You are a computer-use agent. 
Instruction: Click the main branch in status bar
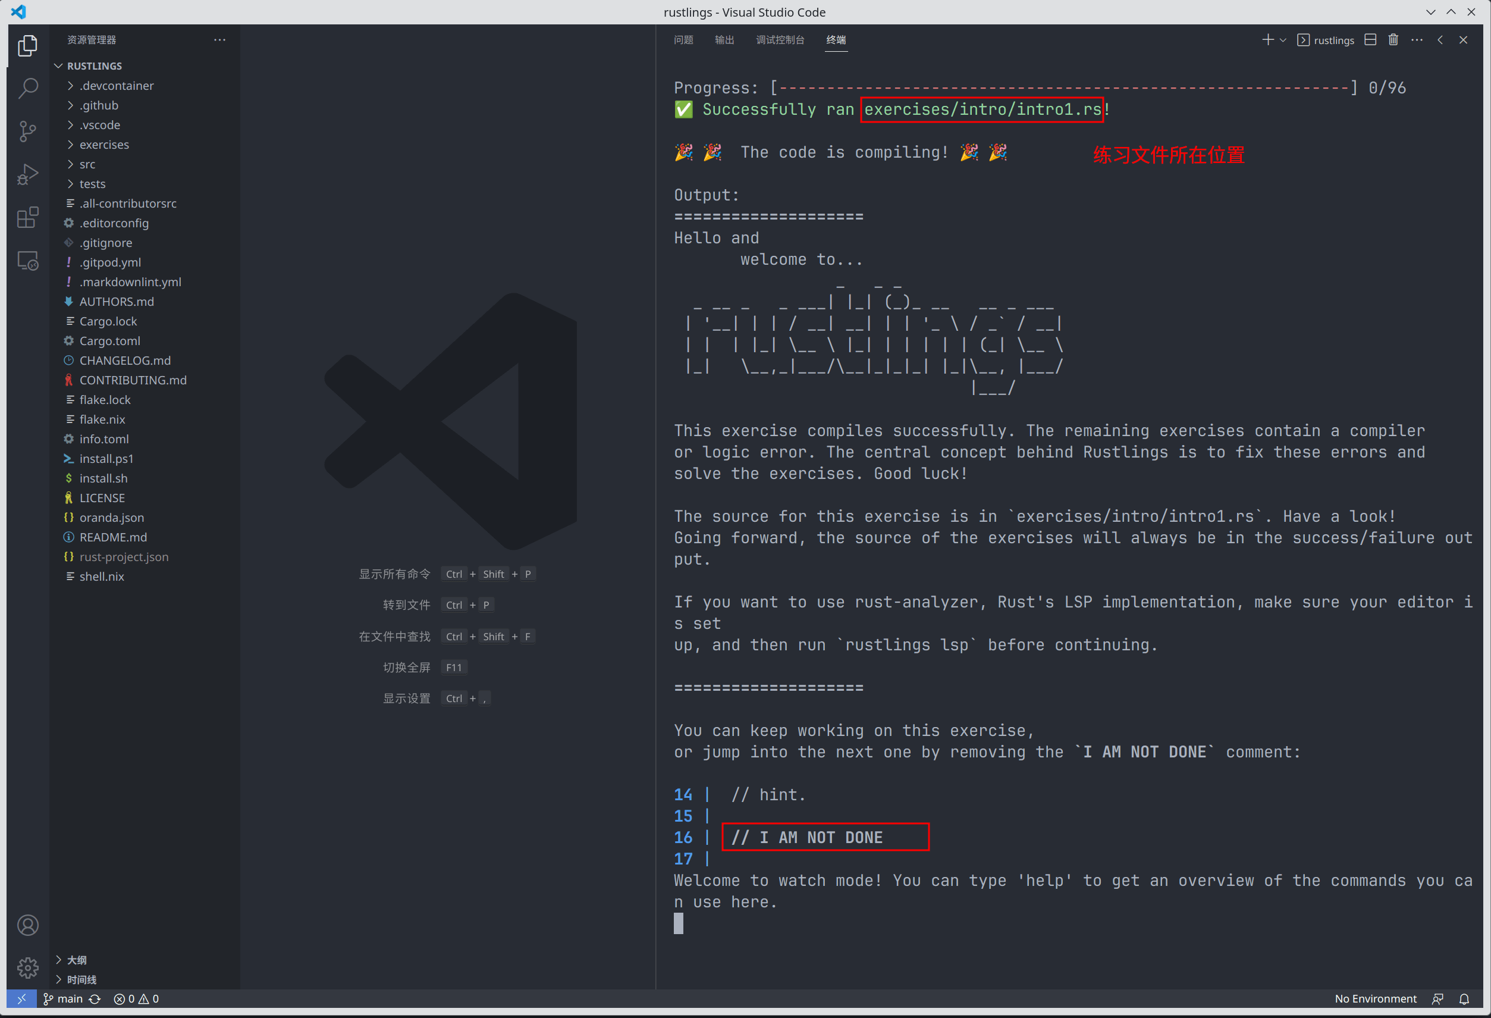coord(63,999)
